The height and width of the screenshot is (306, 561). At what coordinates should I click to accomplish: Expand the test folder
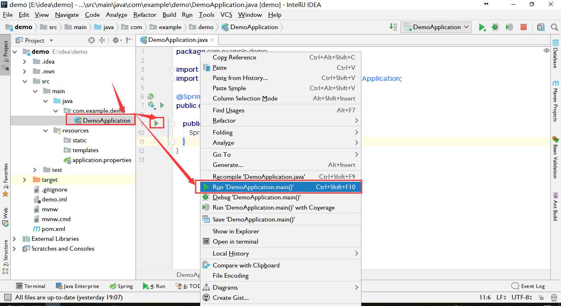point(35,170)
